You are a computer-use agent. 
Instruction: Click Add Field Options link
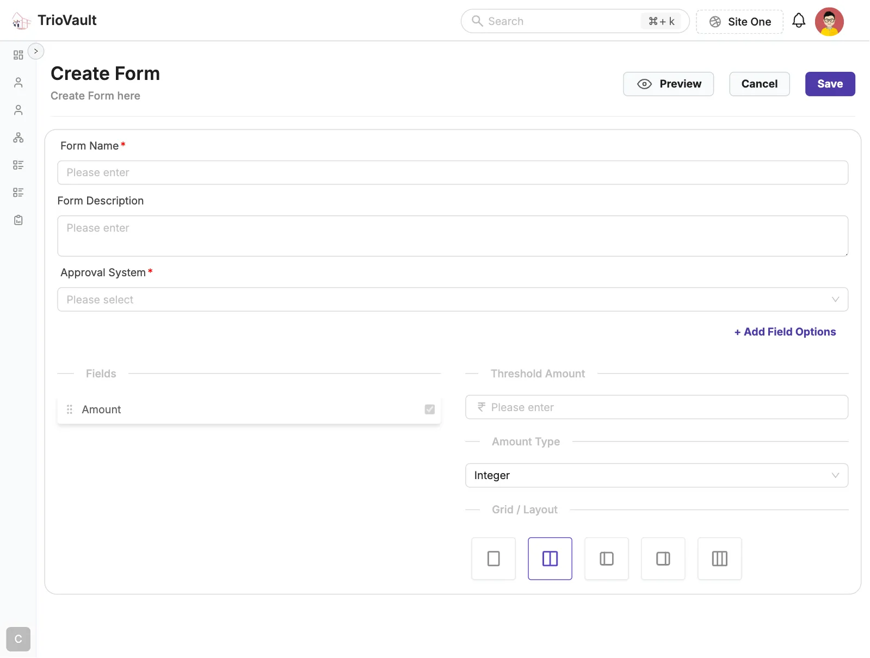[785, 332]
